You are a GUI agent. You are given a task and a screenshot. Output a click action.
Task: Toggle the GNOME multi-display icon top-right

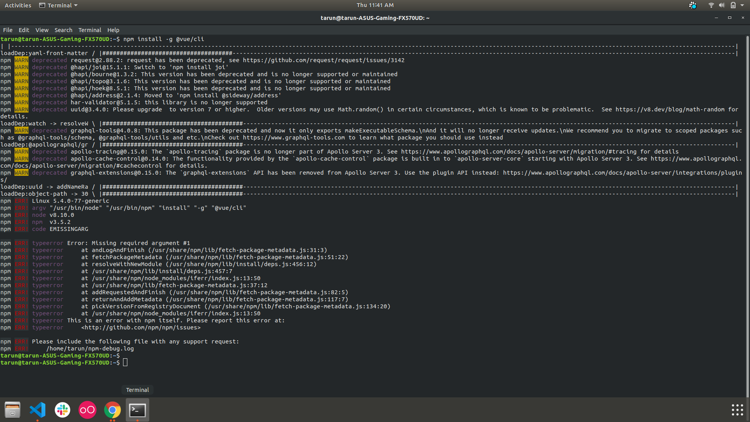tap(693, 5)
